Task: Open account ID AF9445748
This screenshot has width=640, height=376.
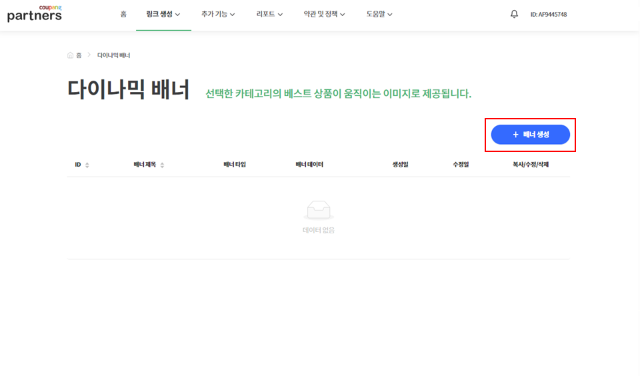Action: coord(549,14)
